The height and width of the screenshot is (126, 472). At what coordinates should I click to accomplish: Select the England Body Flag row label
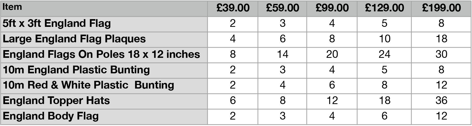pyautogui.click(x=104, y=117)
